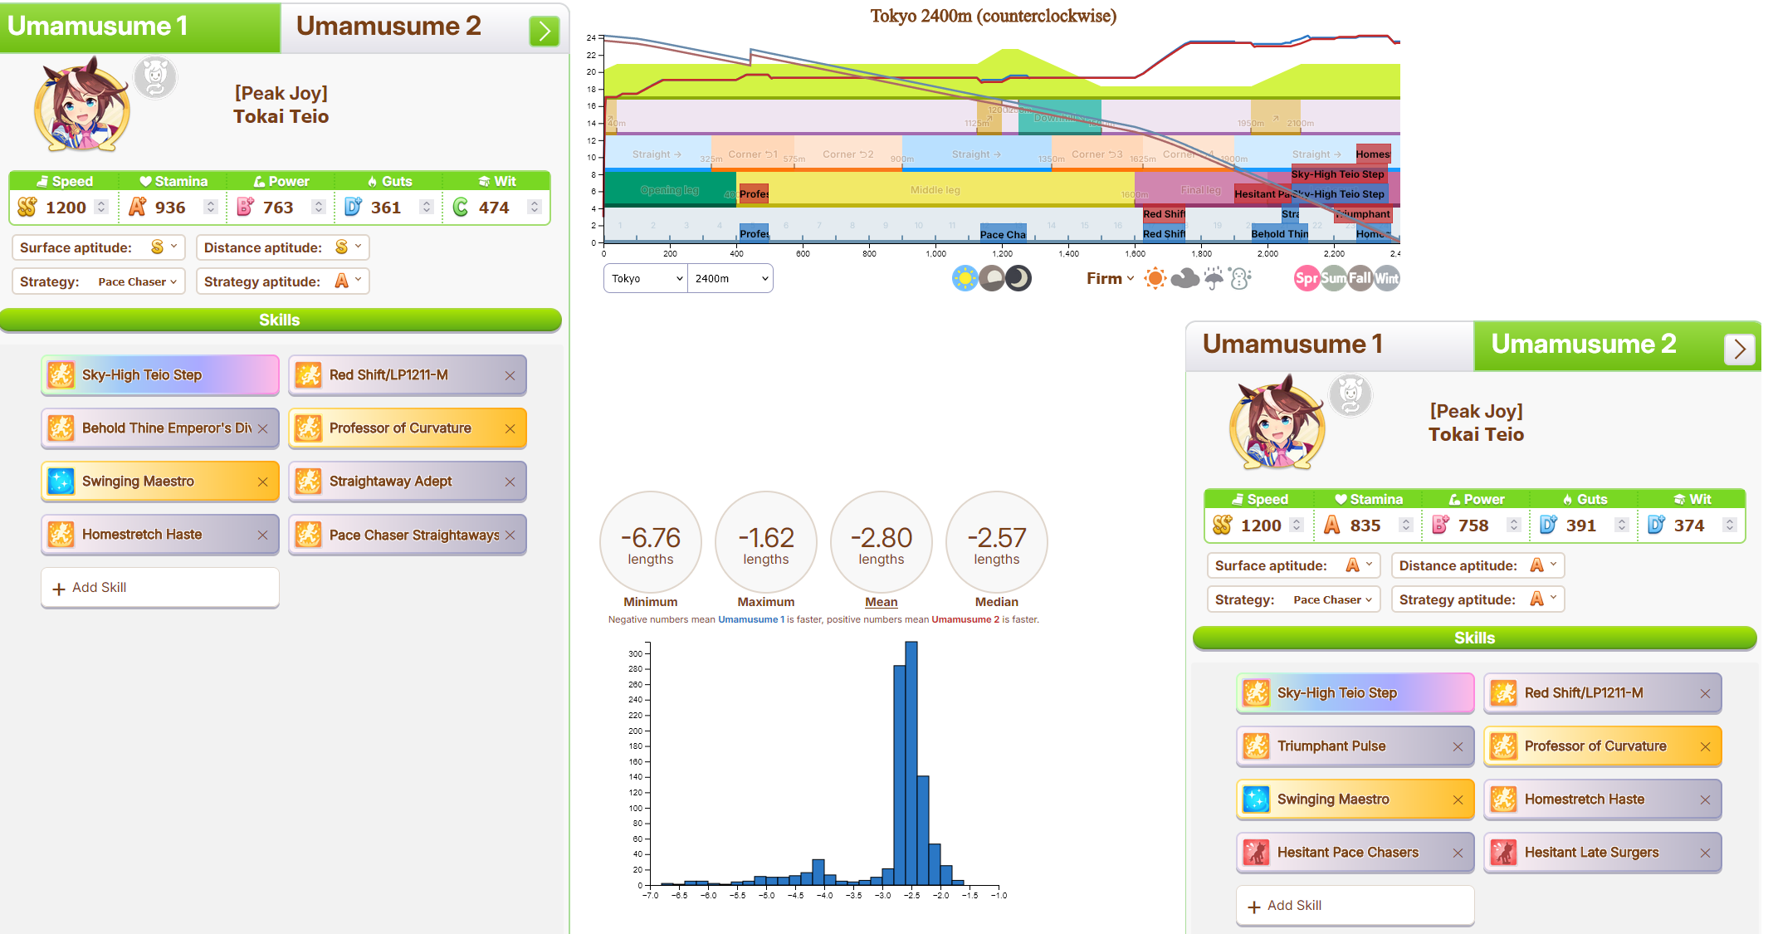Screen dimensions: 1773x934
Task: Click Tokai Teio portrait in right panel
Action: click(1277, 423)
